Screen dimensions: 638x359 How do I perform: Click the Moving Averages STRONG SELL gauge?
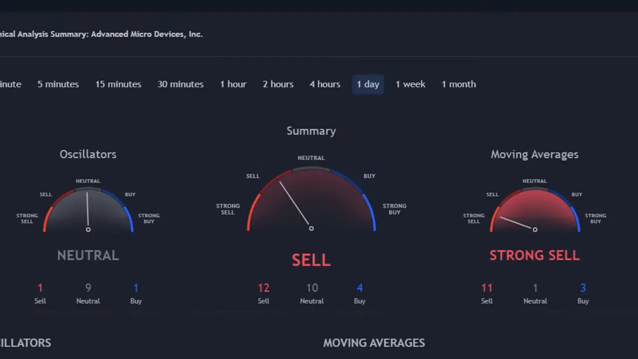pyautogui.click(x=535, y=207)
